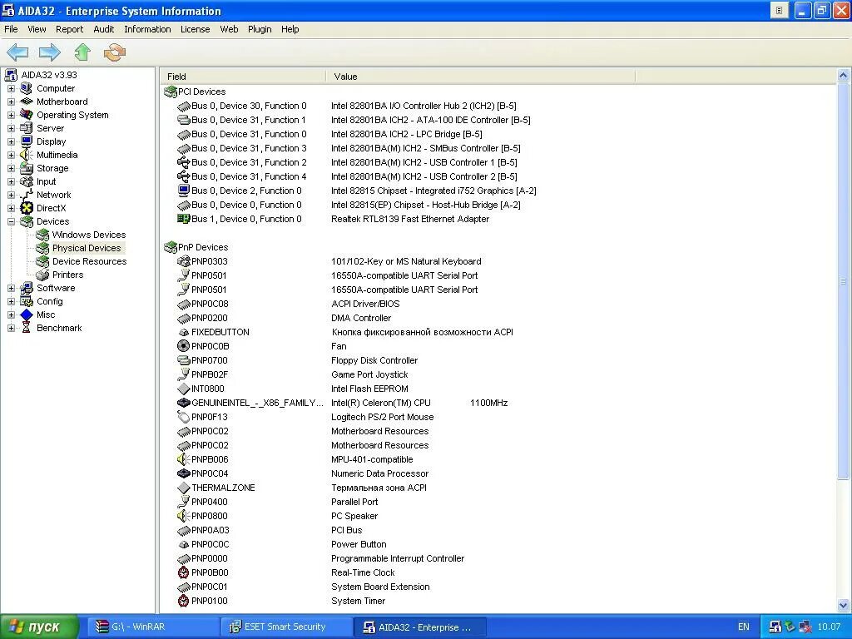Image resolution: width=852 pixels, height=639 pixels.
Task: Expand the Motherboard tree node
Action: tap(11, 102)
